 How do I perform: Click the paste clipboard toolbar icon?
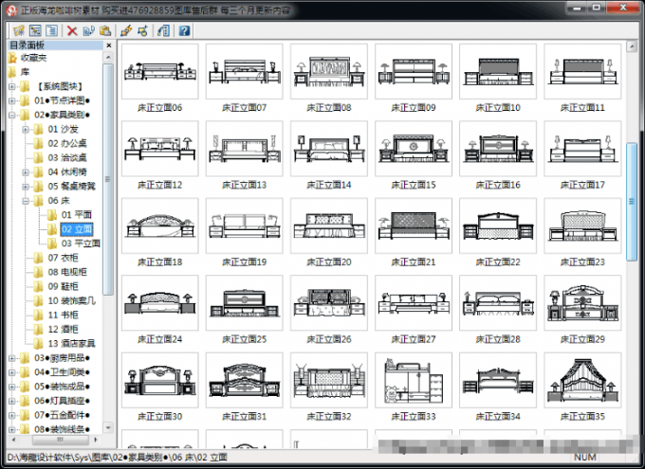click(x=105, y=30)
